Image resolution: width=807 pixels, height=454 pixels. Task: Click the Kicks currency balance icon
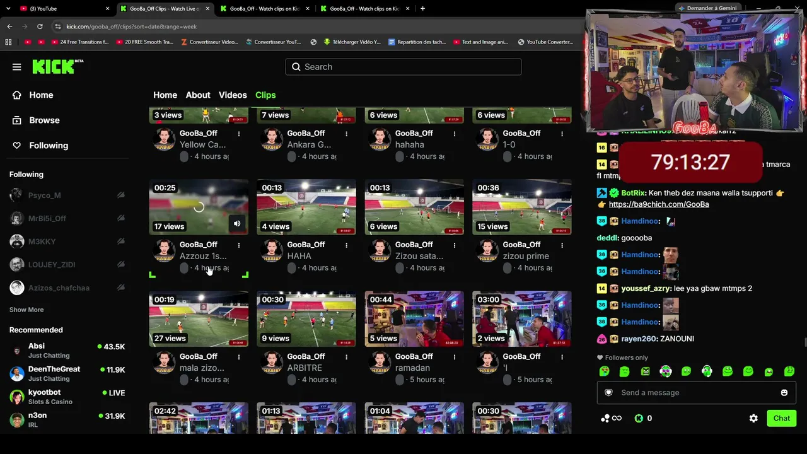[639, 418]
